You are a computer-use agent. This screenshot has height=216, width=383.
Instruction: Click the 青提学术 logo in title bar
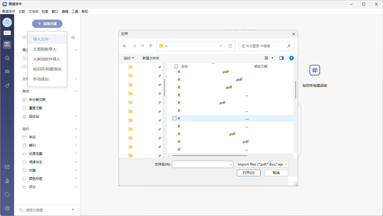pos(5,4)
